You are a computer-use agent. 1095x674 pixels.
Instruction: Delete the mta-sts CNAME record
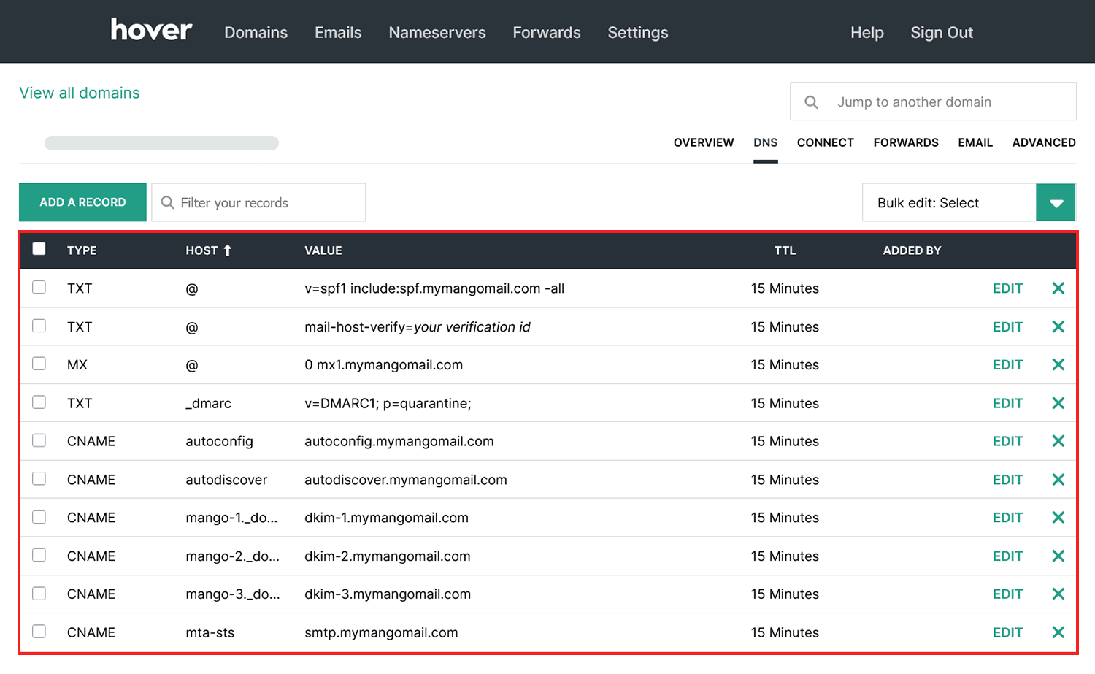(x=1058, y=632)
